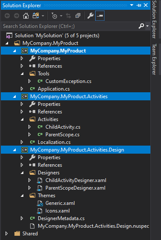Expand CustomException.cs file node
The image size is (161, 240).
[x=29, y=81]
